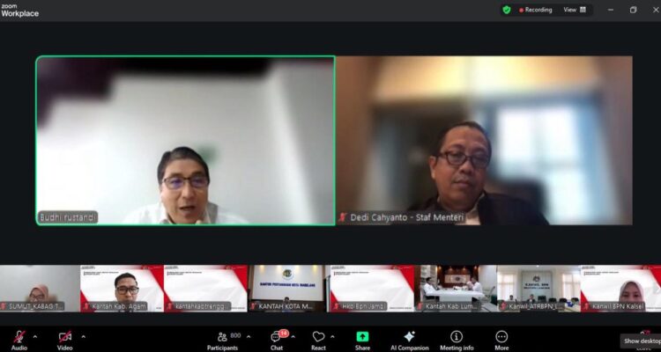
Task: Click the Recording indicator
Action: point(536,10)
